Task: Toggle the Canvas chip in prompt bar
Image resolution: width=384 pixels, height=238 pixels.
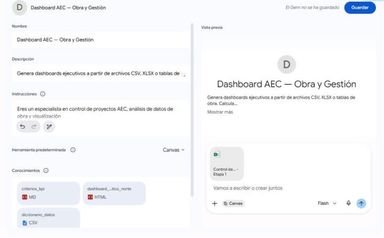Action: [x=233, y=203]
